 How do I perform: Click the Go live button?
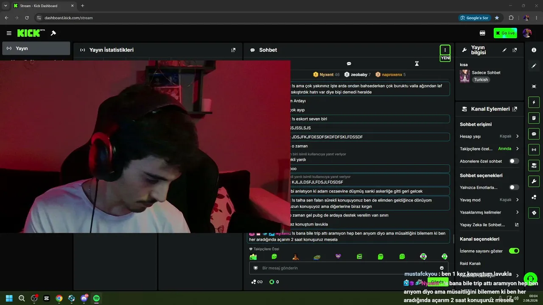[505, 33]
